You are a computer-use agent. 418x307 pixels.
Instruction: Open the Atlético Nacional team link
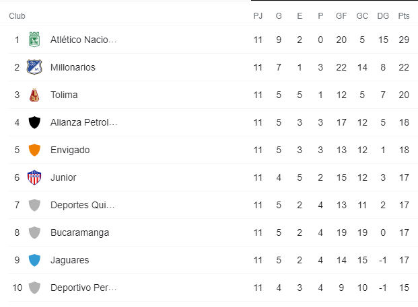pos(83,40)
